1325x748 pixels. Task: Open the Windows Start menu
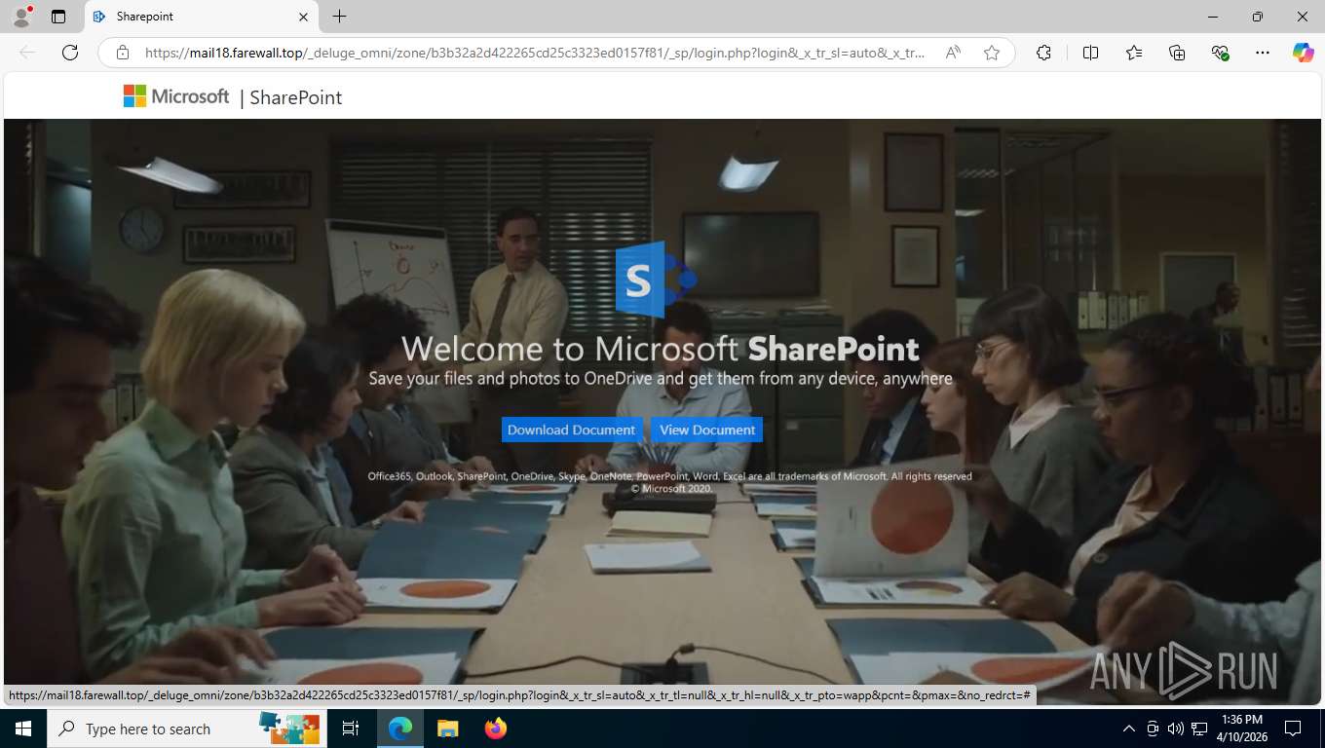(x=23, y=729)
